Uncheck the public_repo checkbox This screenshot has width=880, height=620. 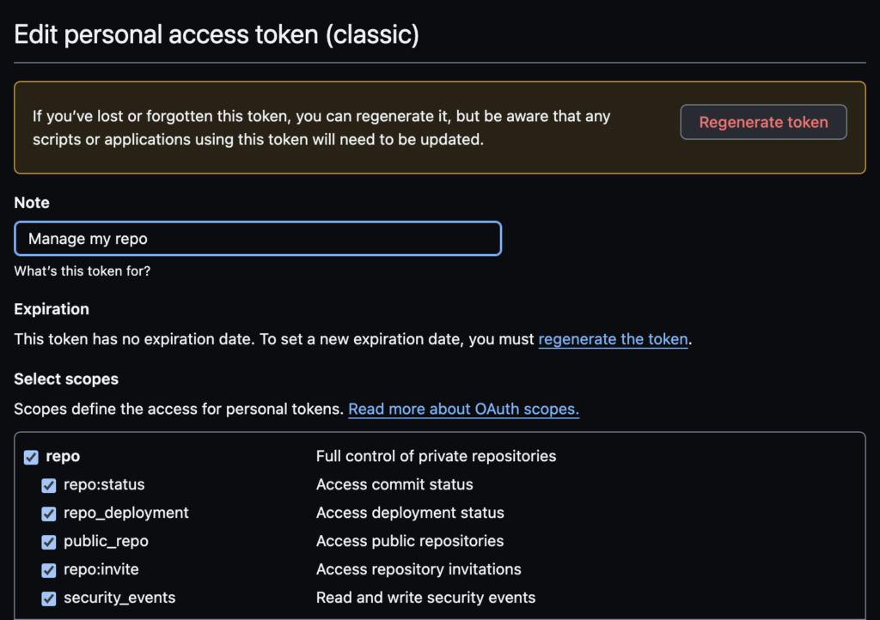coord(49,542)
